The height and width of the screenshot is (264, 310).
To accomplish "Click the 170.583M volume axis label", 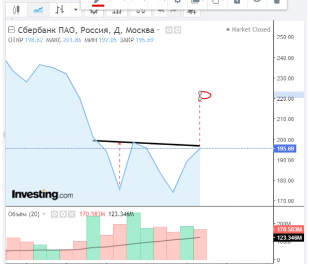I will (x=289, y=229).
